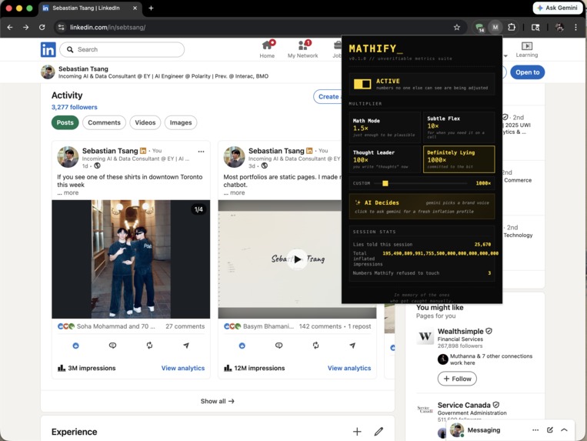The width and height of the screenshot is (587, 441).
Task: Reload the LinkedIn page
Action: pyautogui.click(x=42, y=28)
